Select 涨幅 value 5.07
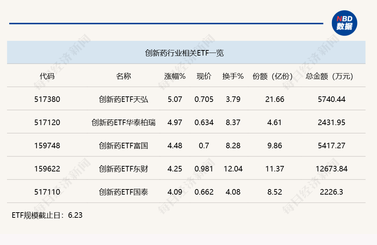Screen dimensions: 377x245 click(175, 99)
